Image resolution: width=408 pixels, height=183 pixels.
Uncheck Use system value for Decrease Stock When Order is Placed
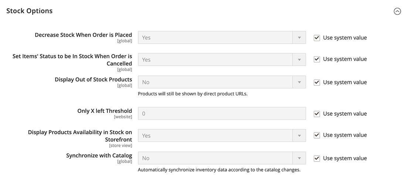(317, 38)
